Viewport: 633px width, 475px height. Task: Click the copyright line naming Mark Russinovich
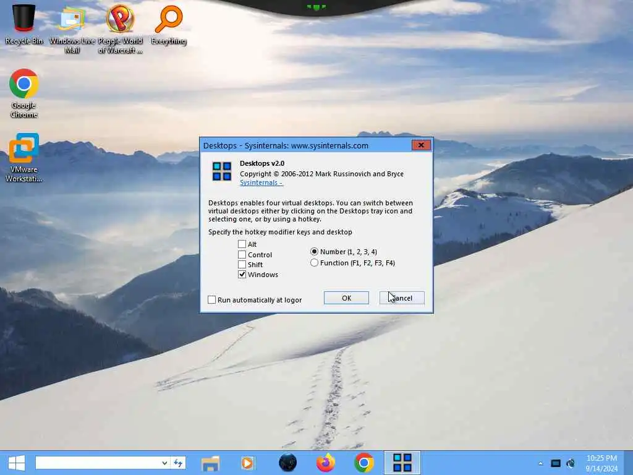(321, 174)
